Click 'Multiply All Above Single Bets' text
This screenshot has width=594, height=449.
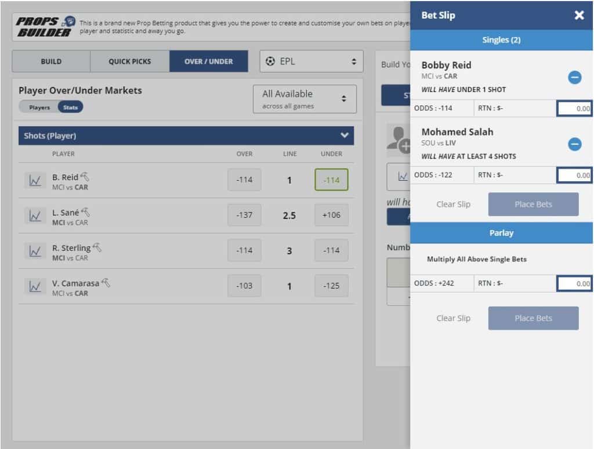(x=477, y=259)
